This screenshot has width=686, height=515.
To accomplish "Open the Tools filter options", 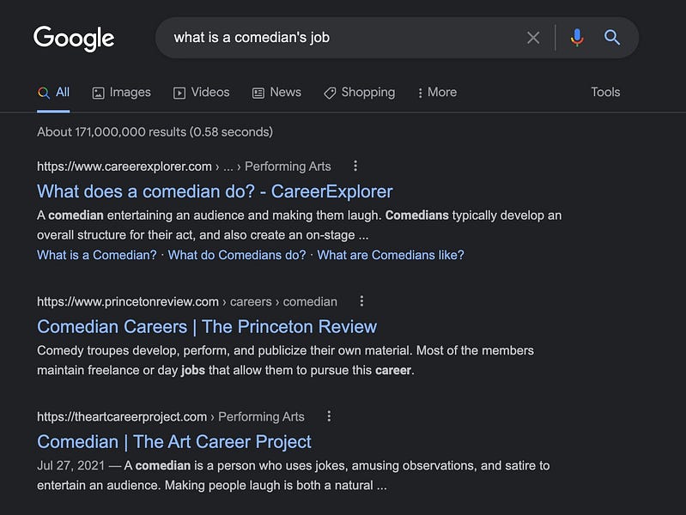I will (605, 93).
